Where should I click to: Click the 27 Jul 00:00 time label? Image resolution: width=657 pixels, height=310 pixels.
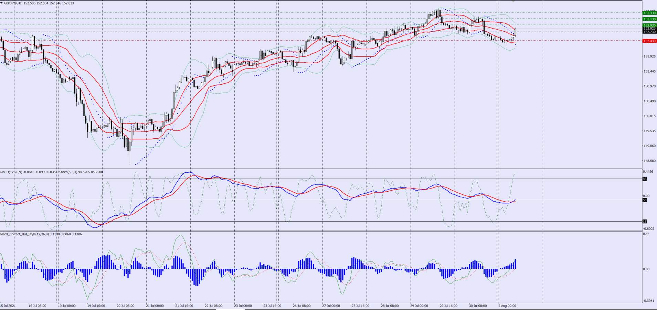coord(331,306)
